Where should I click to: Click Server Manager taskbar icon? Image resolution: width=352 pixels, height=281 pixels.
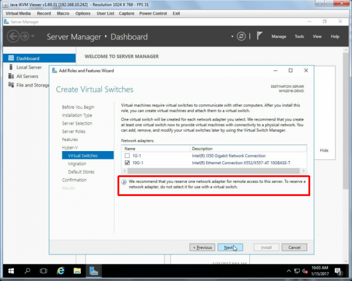point(94,271)
